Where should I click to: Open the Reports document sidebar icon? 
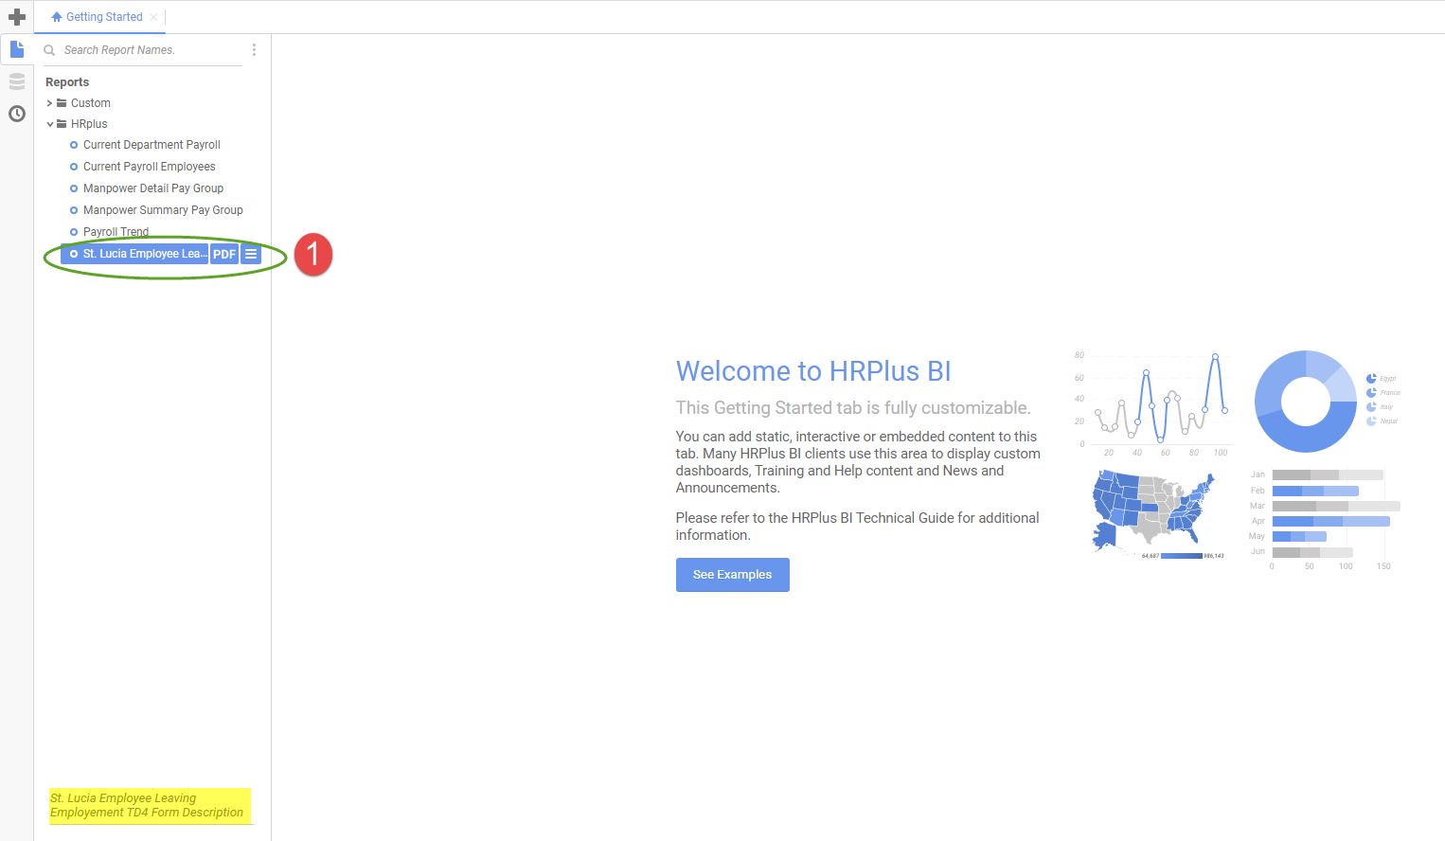pos(17,48)
